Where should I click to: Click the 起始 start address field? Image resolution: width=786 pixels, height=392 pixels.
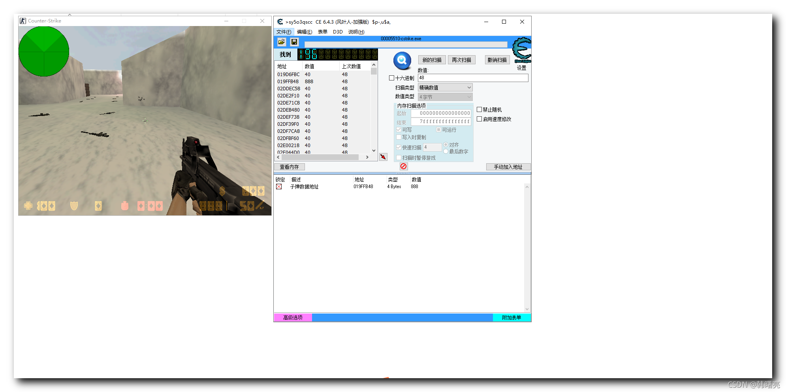click(441, 113)
